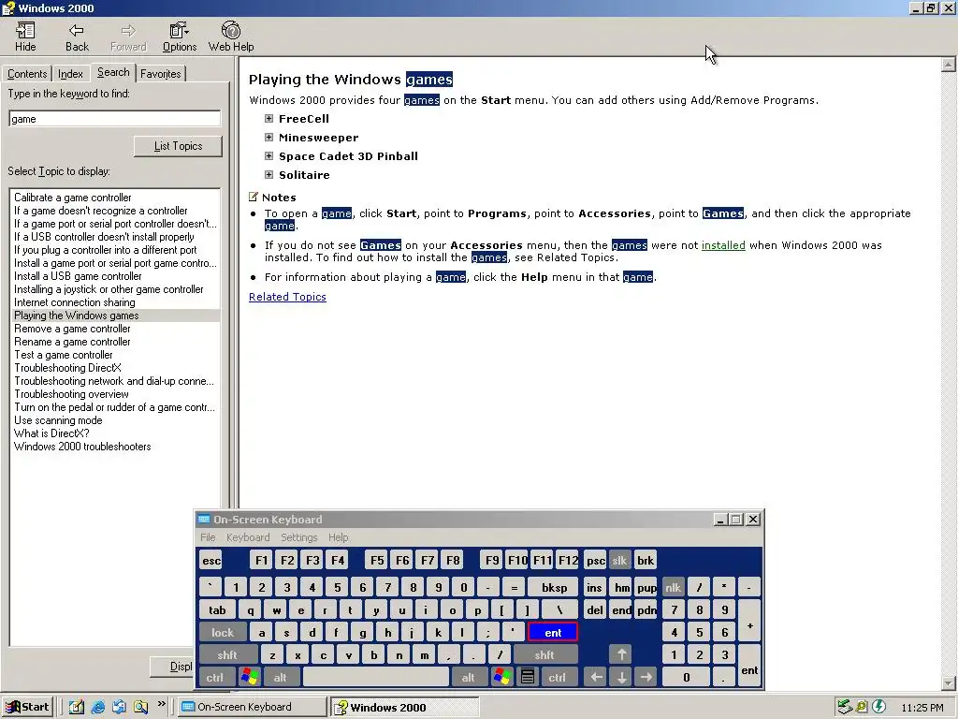Switch to the Contents tab

pos(27,74)
